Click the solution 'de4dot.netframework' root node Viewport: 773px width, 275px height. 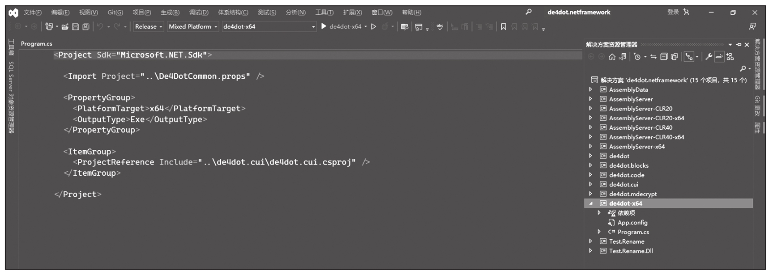673,80
